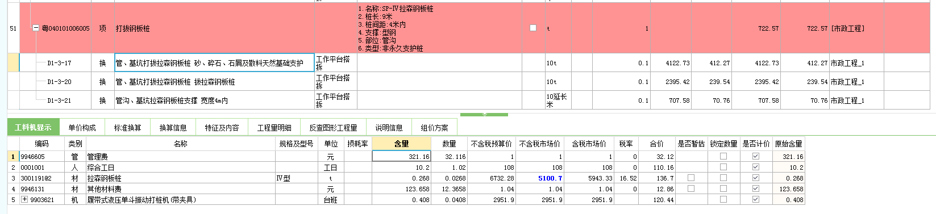Check 锁定数量 for 综合工日 row
This screenshot has width=936, height=214.
(723, 167)
